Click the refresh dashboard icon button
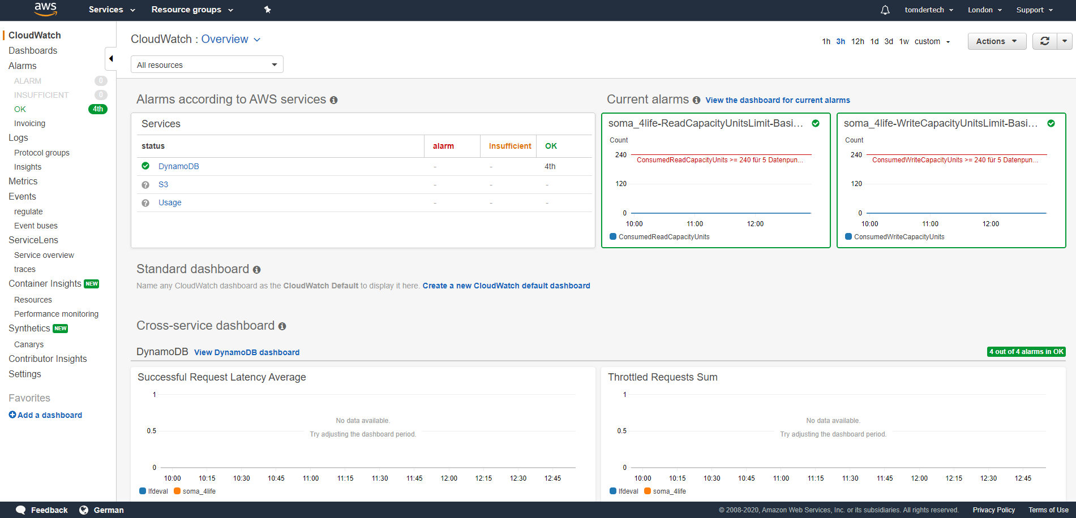 coord(1044,41)
